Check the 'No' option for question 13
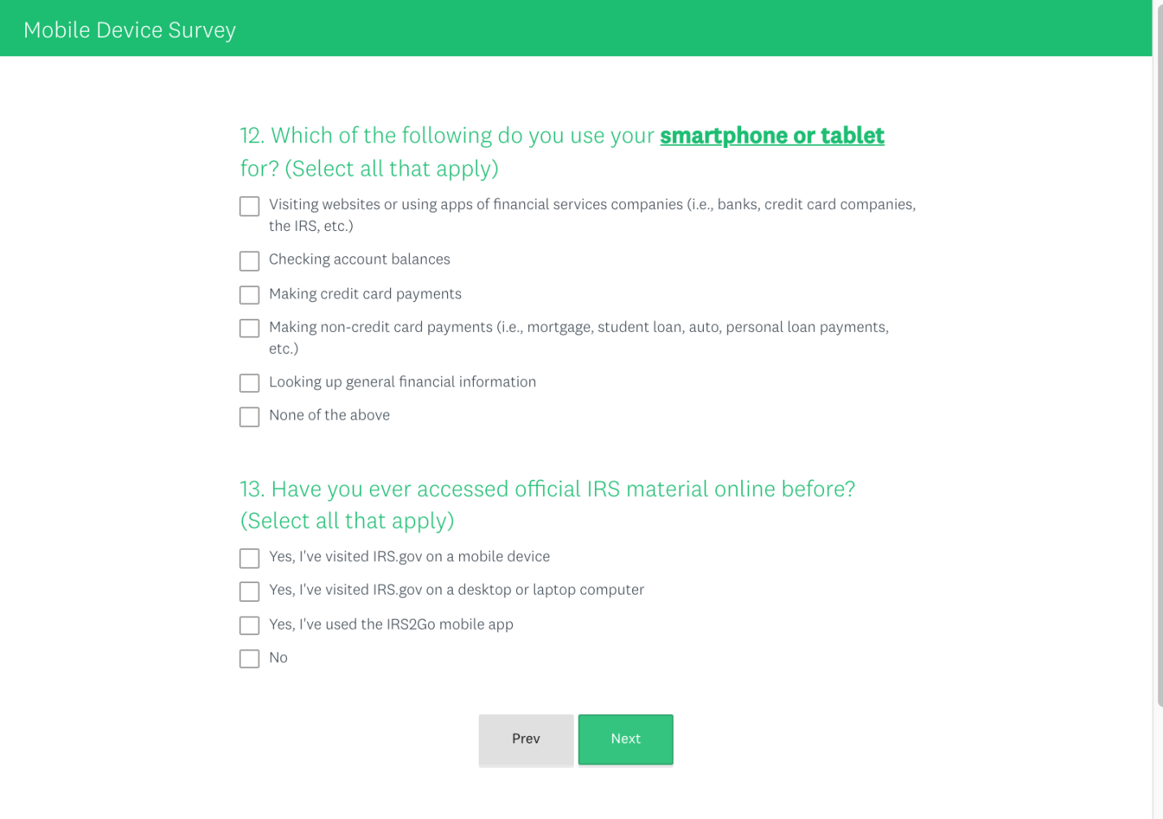 click(x=250, y=659)
